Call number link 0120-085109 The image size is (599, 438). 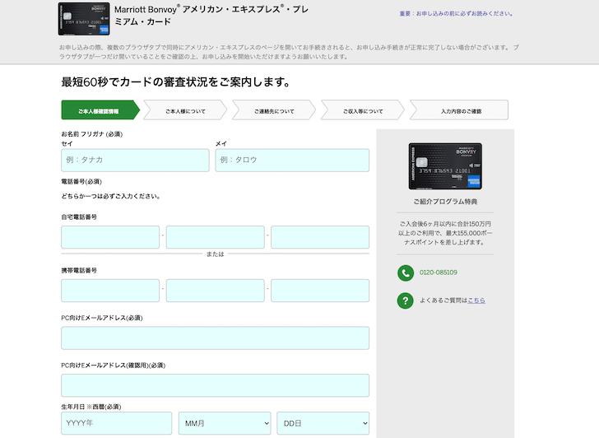point(439,273)
